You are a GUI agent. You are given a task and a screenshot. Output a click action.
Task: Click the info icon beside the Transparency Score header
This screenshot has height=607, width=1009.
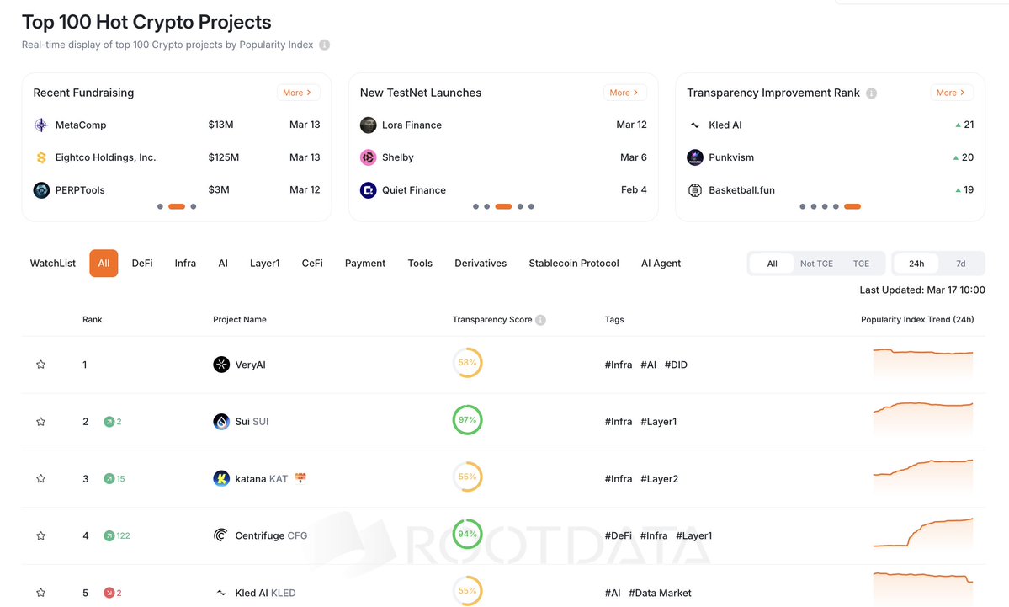click(540, 320)
